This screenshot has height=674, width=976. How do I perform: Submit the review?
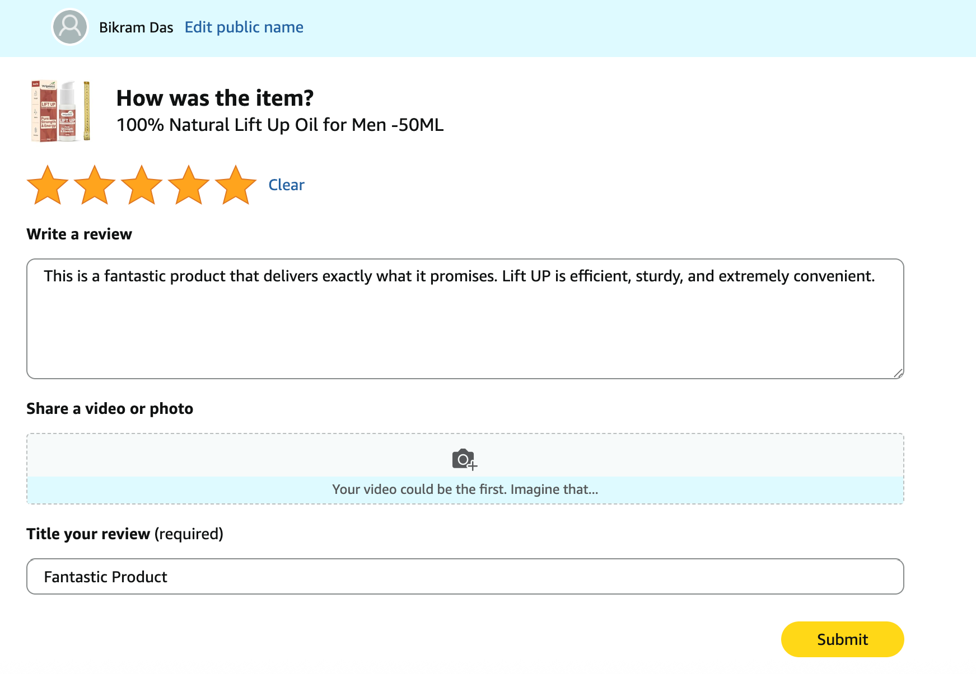click(x=842, y=639)
